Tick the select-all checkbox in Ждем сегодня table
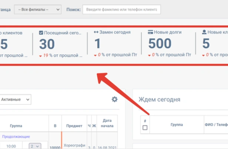Viewport: 228px width, 149px height. point(145,128)
